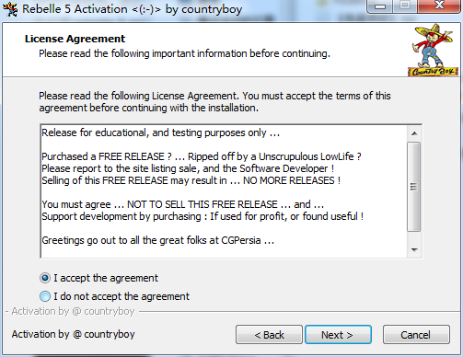Click the 'Release for educational' text line
463x357 pixels.
(160, 132)
